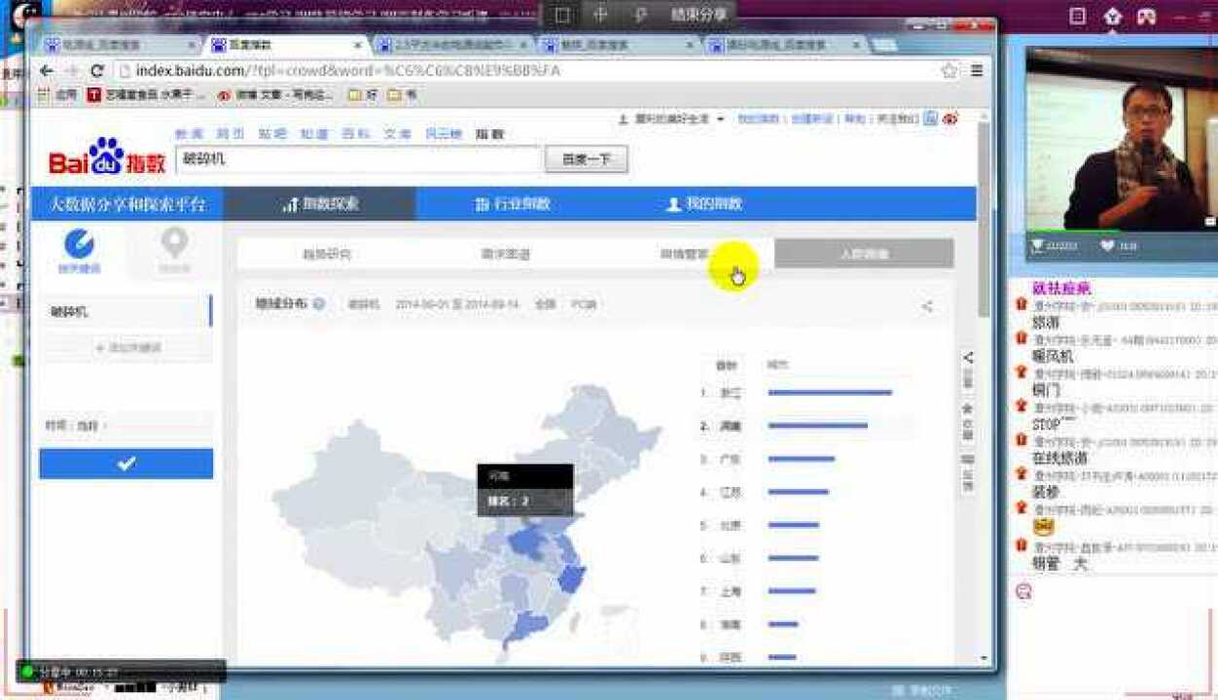Close the active 百度指数 browser tab
This screenshot has height=700, width=1218.
coord(358,45)
